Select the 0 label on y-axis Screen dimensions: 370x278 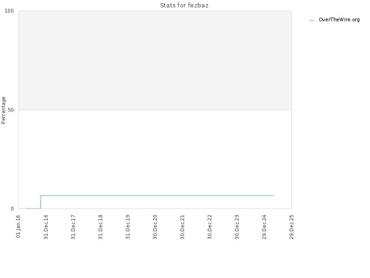(x=12, y=208)
